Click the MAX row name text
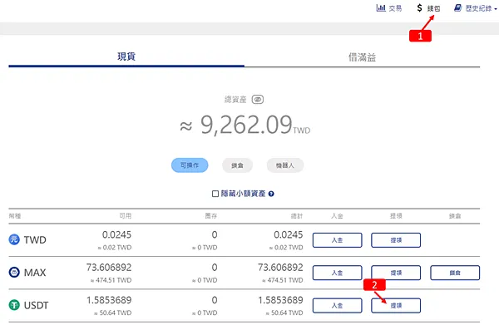Image resolution: width=499 pixels, height=325 pixels. point(35,273)
